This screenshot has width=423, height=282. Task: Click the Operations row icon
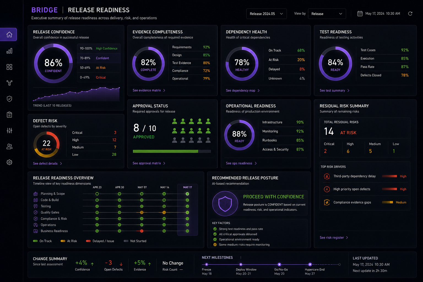pos(36,225)
